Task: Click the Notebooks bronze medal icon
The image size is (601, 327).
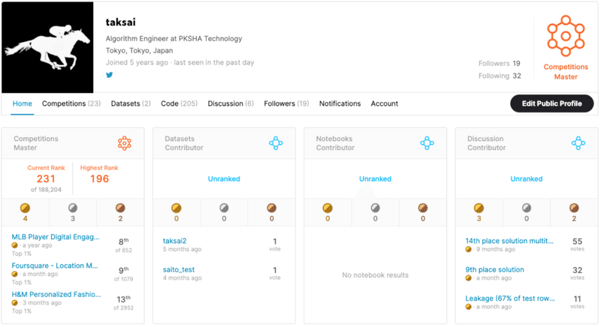Action: pos(423,208)
